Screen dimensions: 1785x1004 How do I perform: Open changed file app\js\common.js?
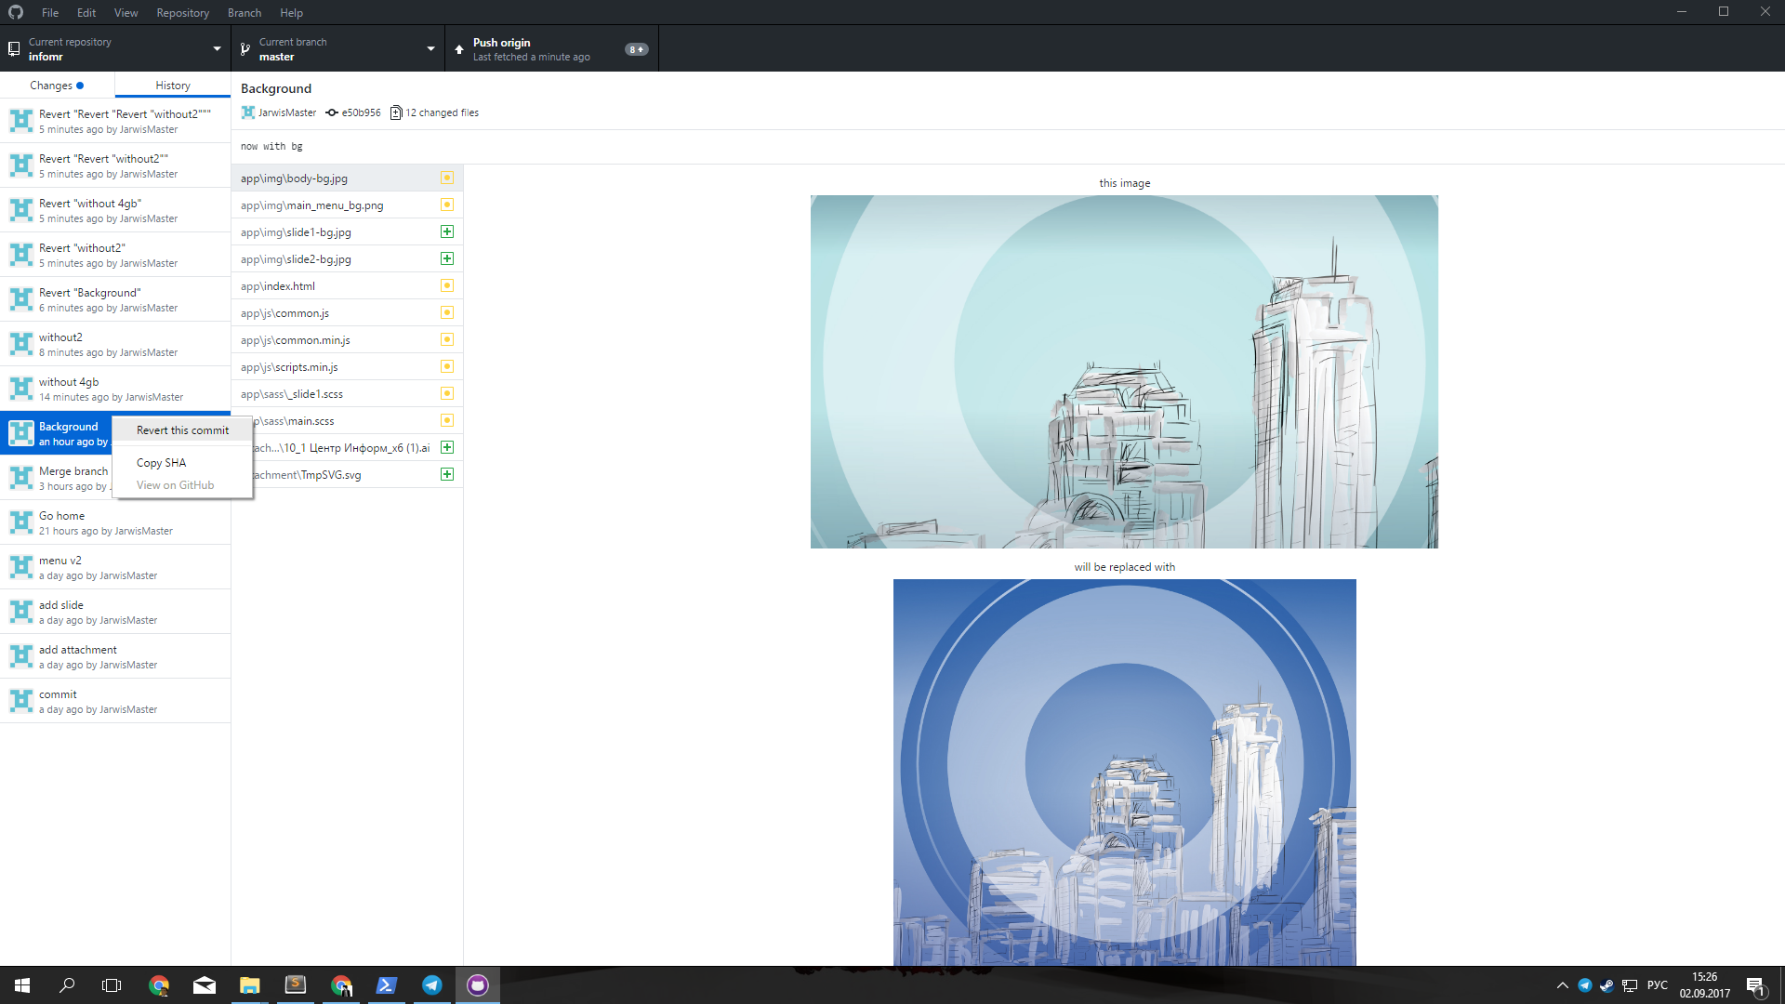click(x=347, y=313)
